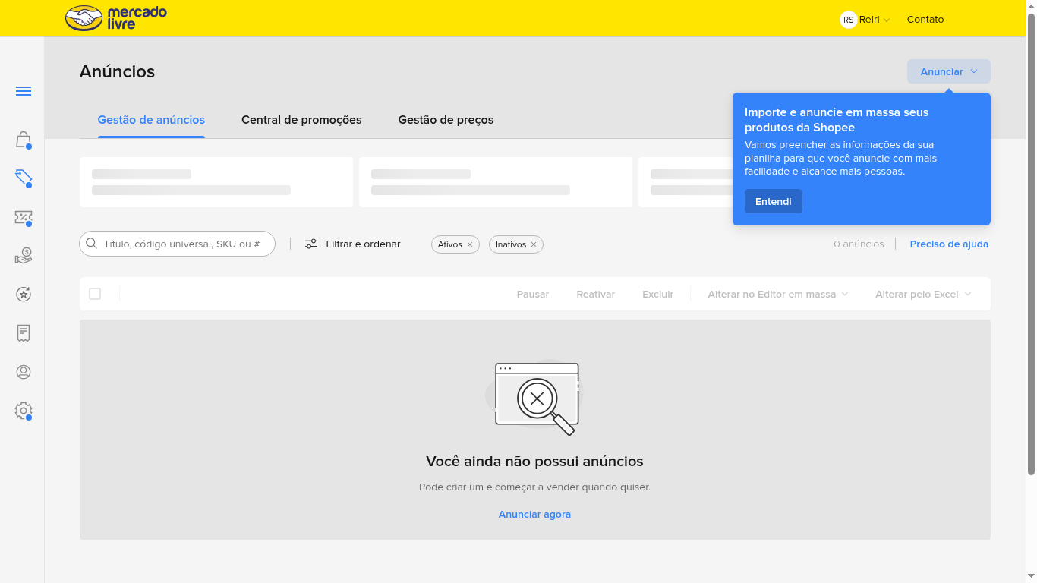This screenshot has height=583, width=1037.
Task: Click the Entendi button in tooltip
Action: [x=773, y=201]
